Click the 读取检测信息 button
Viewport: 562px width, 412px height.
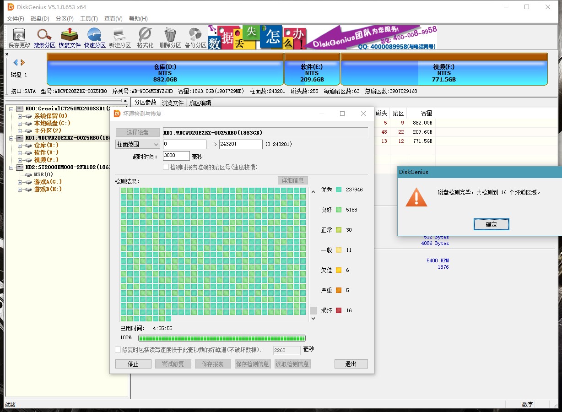[x=292, y=364]
